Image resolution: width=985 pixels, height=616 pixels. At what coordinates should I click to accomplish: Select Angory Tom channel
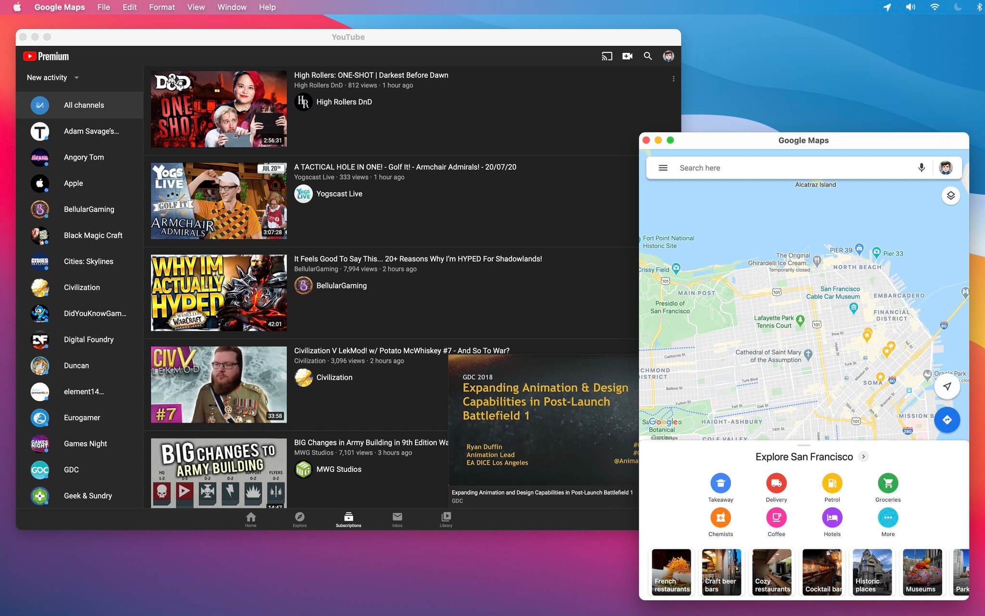pos(80,157)
